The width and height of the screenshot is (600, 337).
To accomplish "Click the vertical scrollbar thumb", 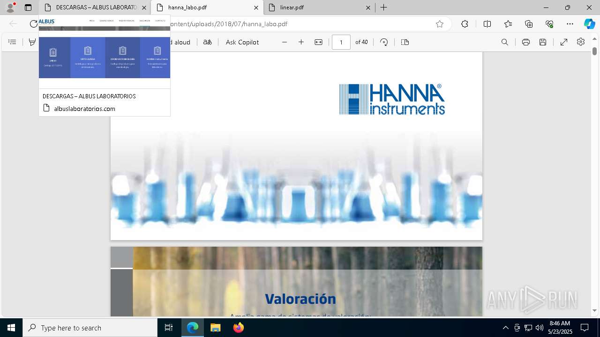I will click(594, 51).
